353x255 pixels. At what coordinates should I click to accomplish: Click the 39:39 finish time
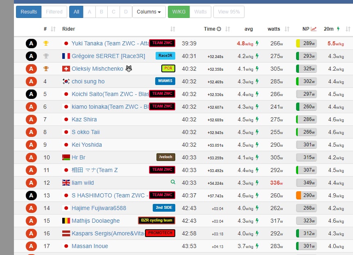pyautogui.click(x=189, y=43)
